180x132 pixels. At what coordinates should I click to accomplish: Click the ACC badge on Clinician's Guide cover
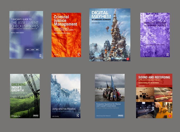click(28, 50)
